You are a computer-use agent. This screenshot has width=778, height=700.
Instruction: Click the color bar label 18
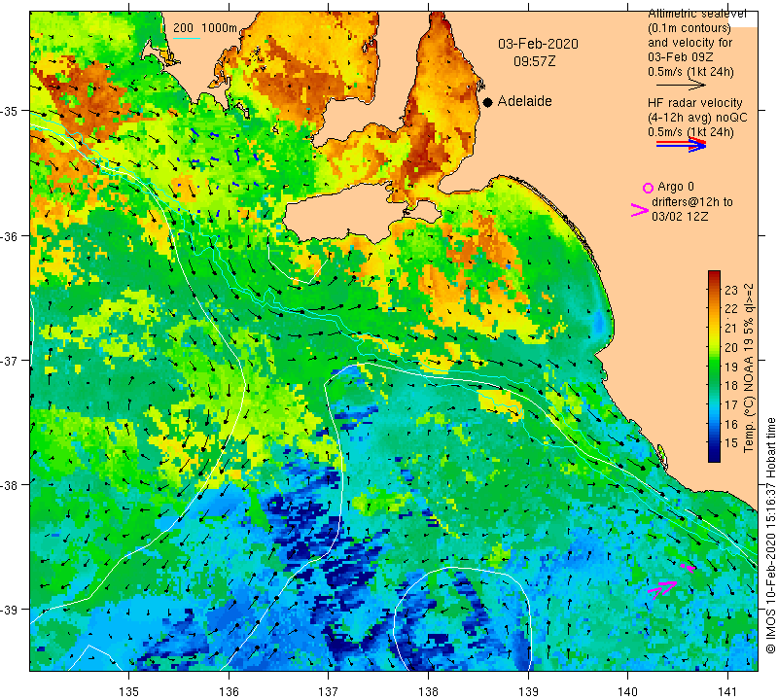731,386
